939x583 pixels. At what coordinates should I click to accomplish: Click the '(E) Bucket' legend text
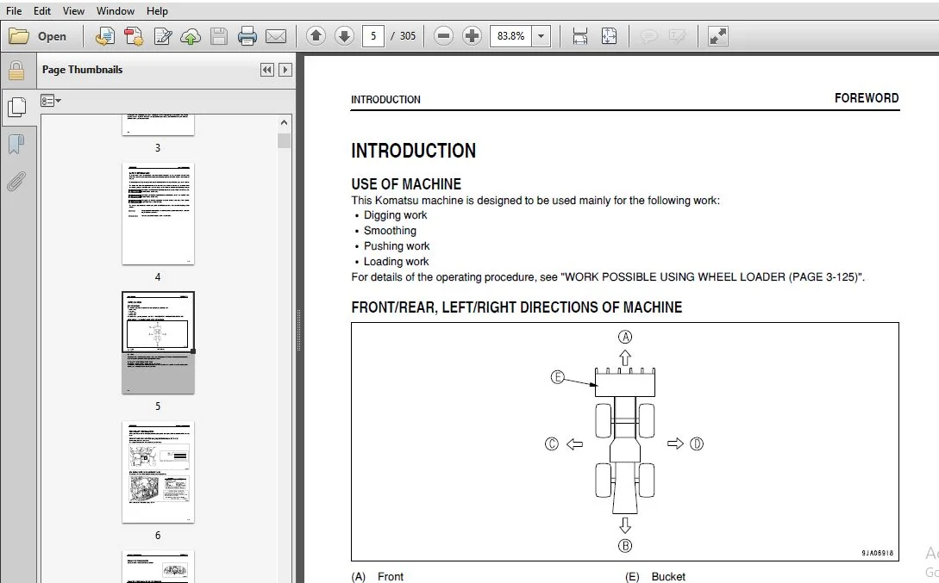(655, 576)
